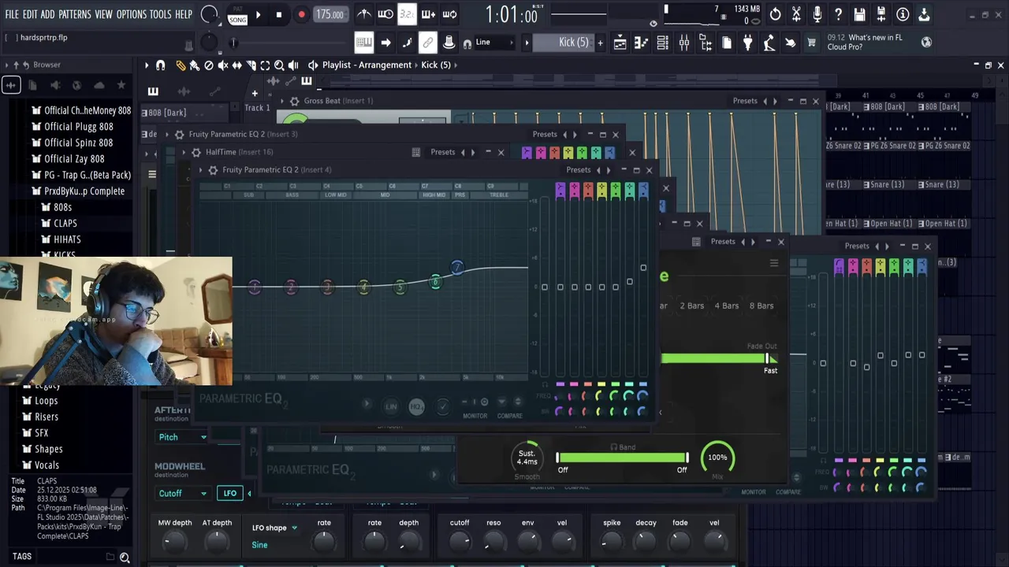The height and width of the screenshot is (567, 1009).
Task: Open Presets in the HalfTime window
Action: (442, 152)
